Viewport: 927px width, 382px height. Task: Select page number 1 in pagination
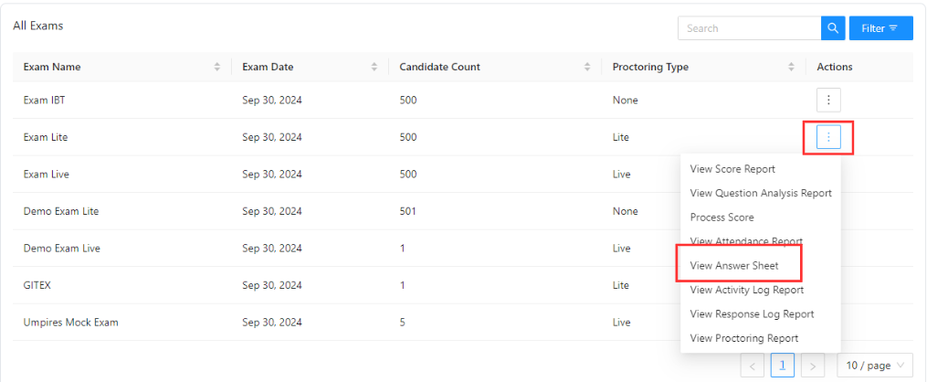tap(782, 366)
